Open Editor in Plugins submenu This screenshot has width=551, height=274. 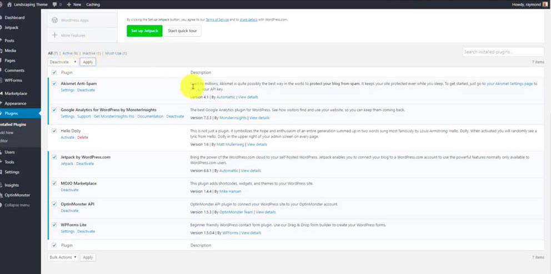coord(3,141)
